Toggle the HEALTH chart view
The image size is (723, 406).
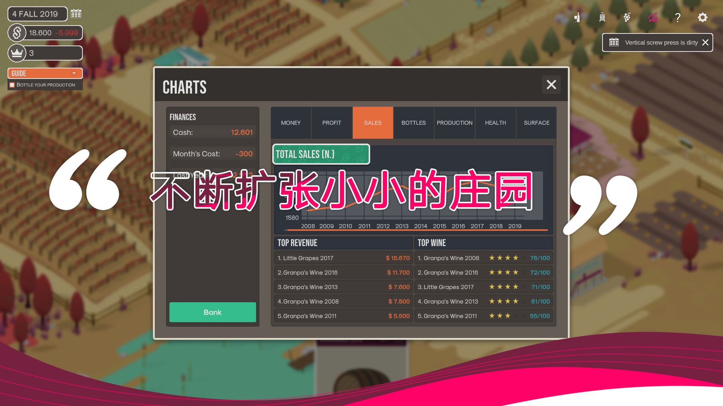495,123
